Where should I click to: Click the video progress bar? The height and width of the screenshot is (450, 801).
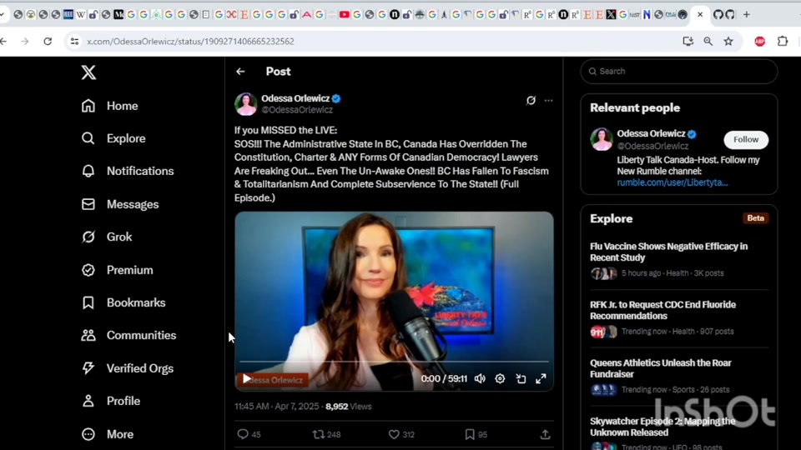coord(394,362)
